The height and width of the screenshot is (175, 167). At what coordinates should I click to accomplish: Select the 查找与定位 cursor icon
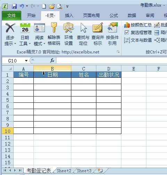point(83,34)
